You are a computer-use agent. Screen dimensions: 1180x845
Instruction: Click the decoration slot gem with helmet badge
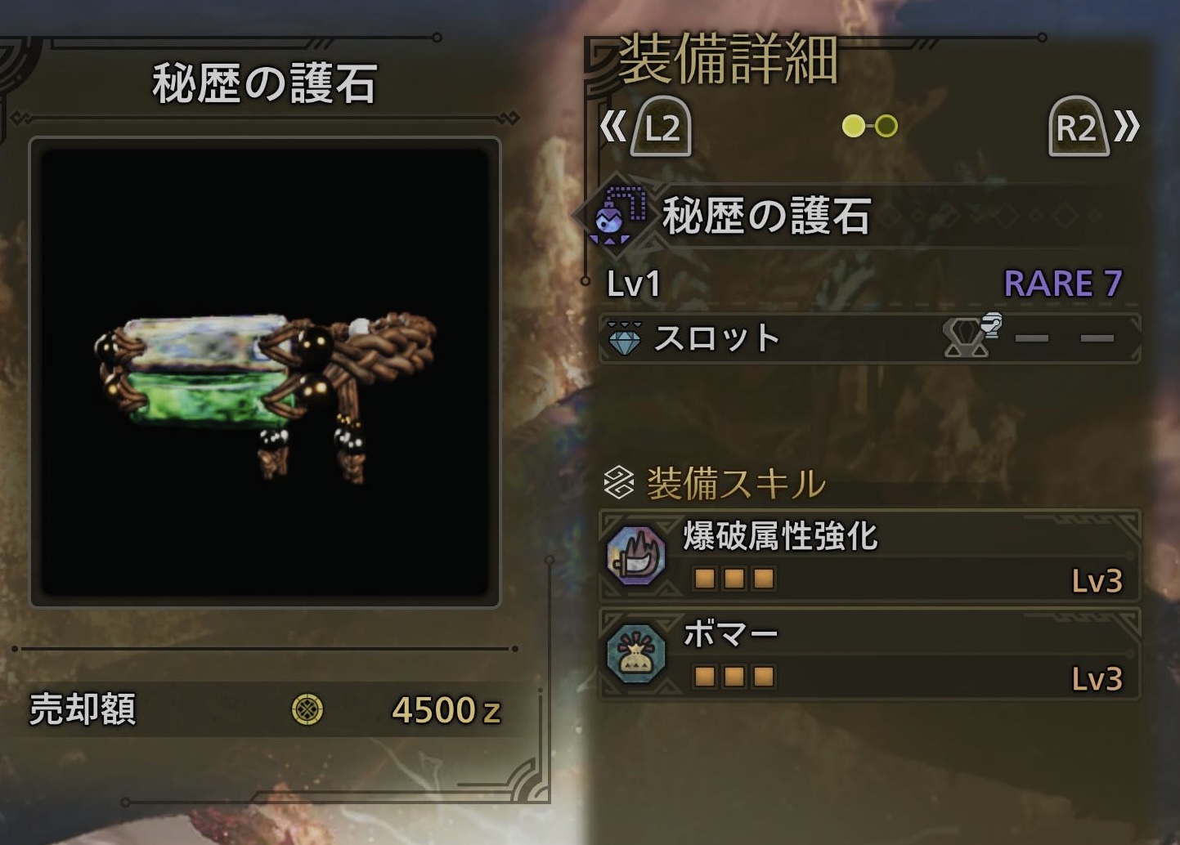[971, 336]
